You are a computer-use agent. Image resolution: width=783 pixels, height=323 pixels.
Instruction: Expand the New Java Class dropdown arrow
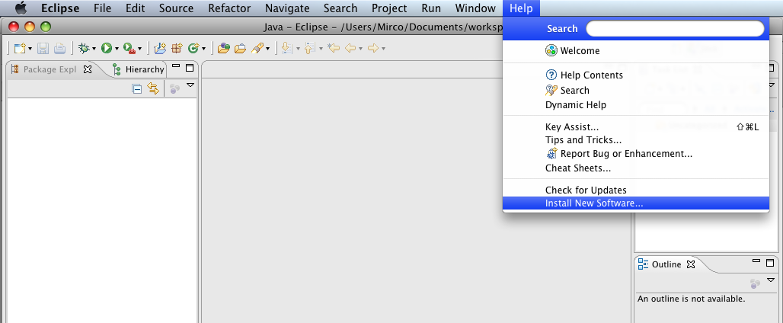203,49
